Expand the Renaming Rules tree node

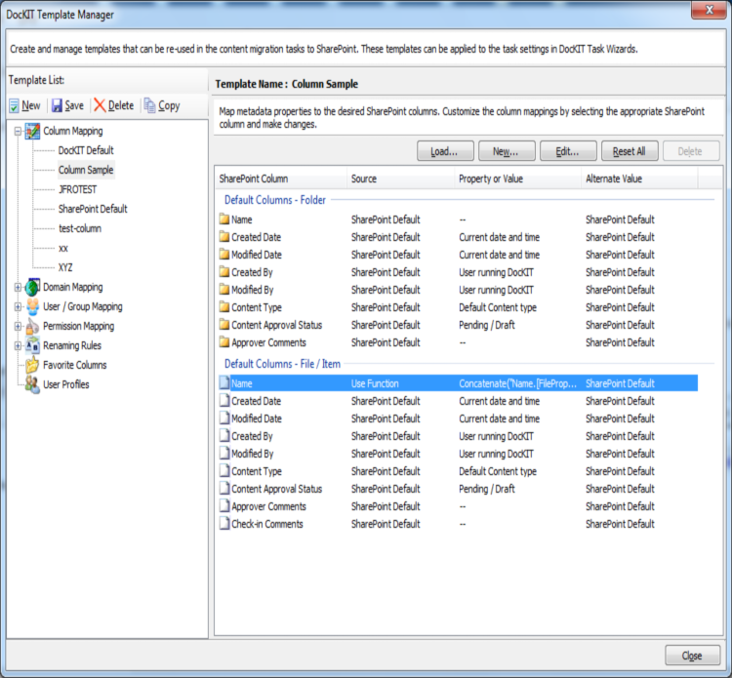tap(18, 345)
